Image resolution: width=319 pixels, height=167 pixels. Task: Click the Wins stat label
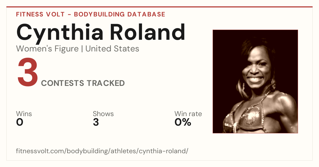[24, 114]
